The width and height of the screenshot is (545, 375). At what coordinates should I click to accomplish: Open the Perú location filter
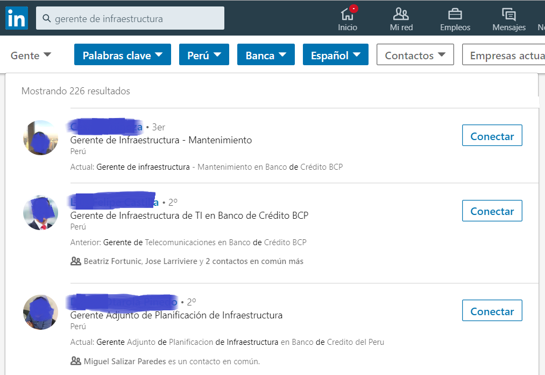[x=204, y=55]
